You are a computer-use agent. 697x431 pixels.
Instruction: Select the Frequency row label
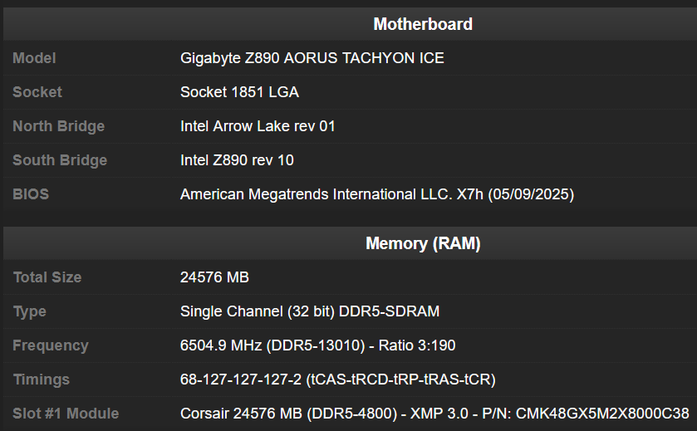(x=51, y=345)
